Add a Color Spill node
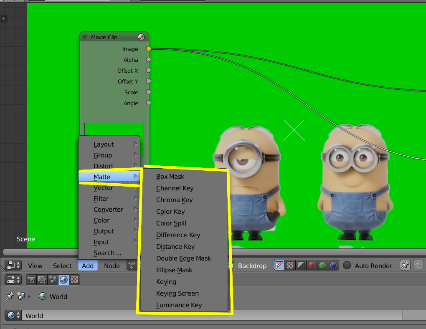The image size is (426, 329). click(185, 223)
